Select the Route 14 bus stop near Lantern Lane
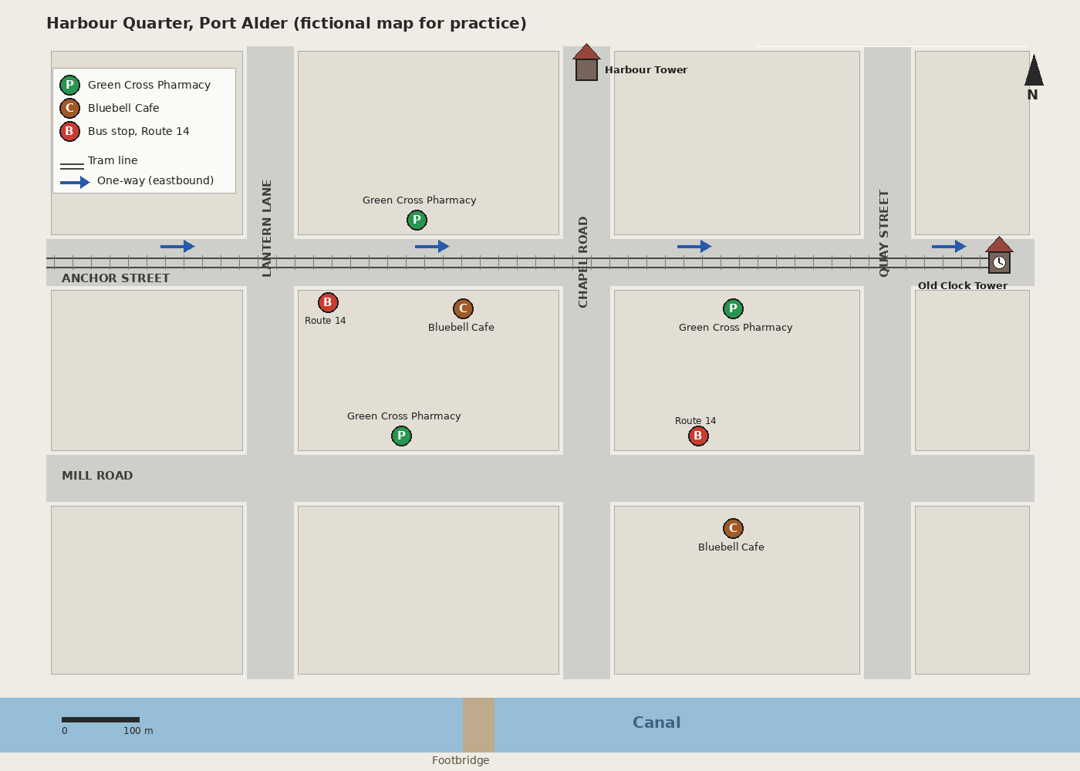 point(328,303)
